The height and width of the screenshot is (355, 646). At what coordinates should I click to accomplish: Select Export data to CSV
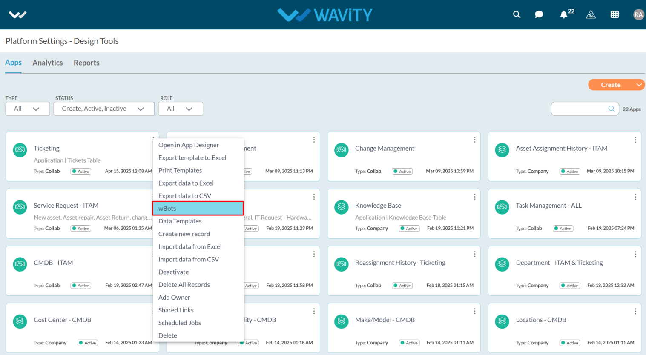click(185, 196)
